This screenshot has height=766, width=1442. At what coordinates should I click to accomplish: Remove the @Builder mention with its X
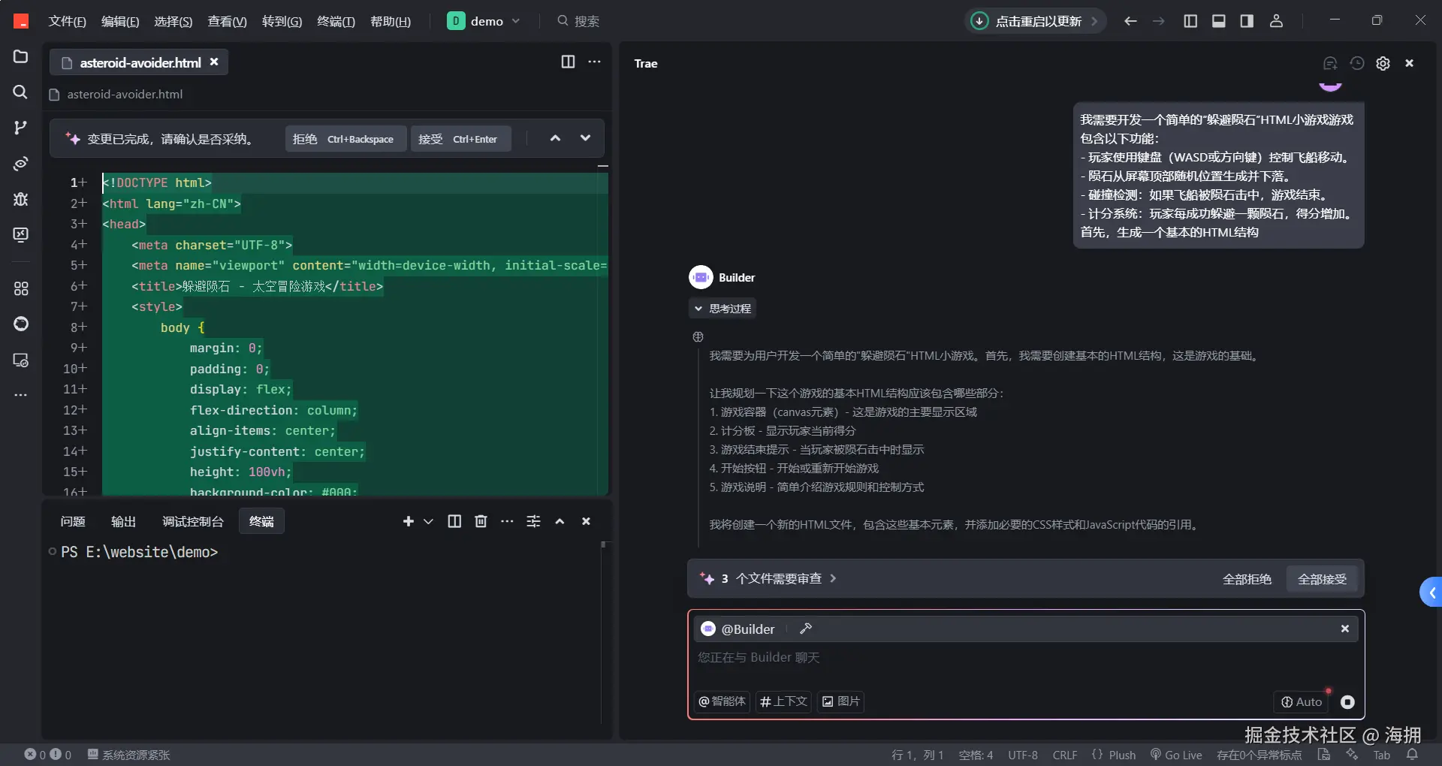click(x=1345, y=629)
